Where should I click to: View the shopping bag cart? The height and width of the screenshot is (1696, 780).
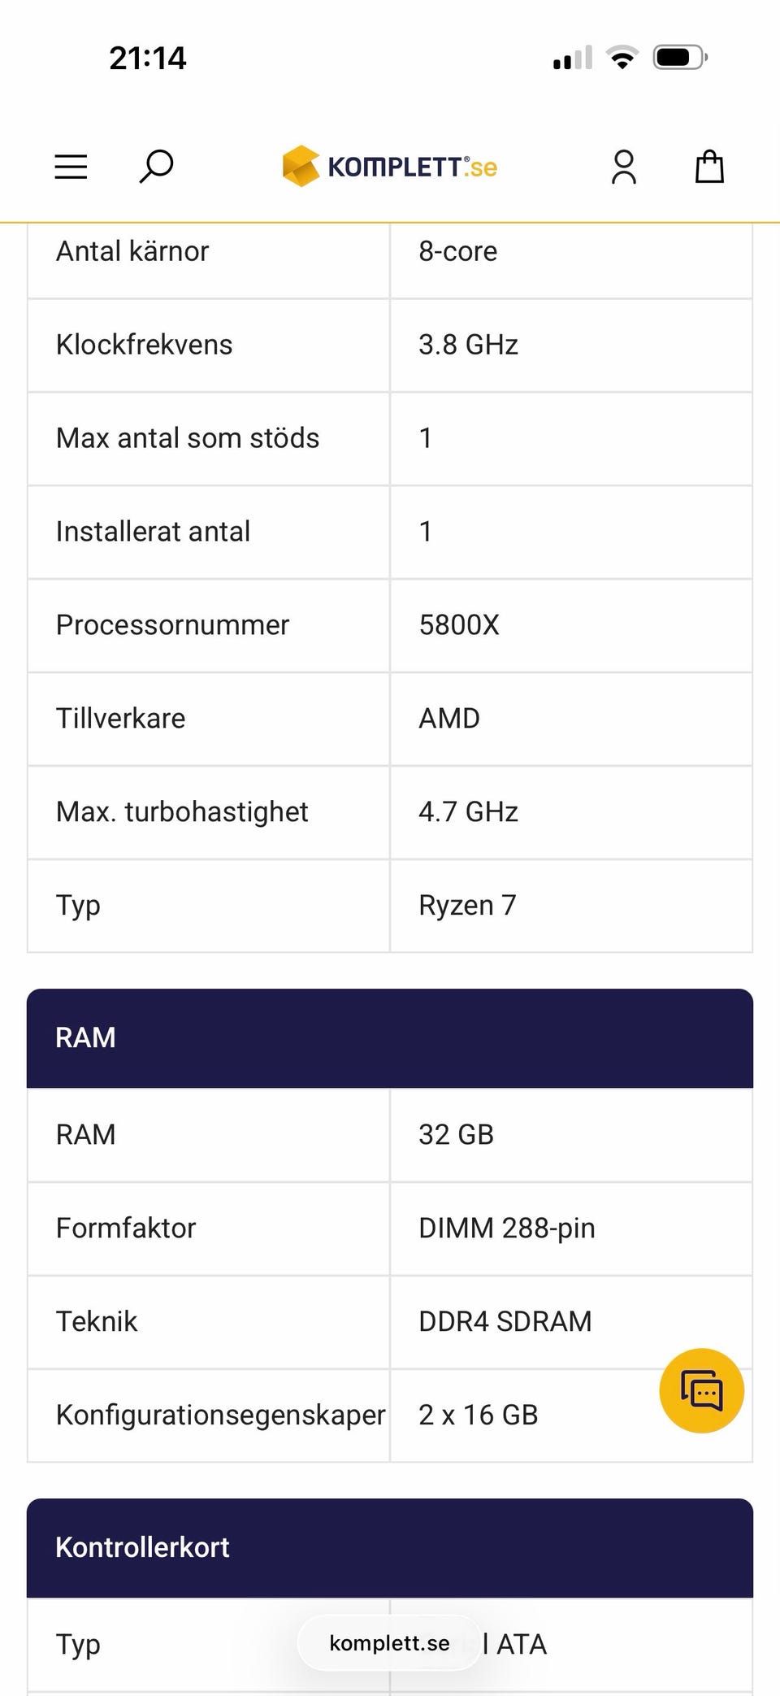pos(709,167)
